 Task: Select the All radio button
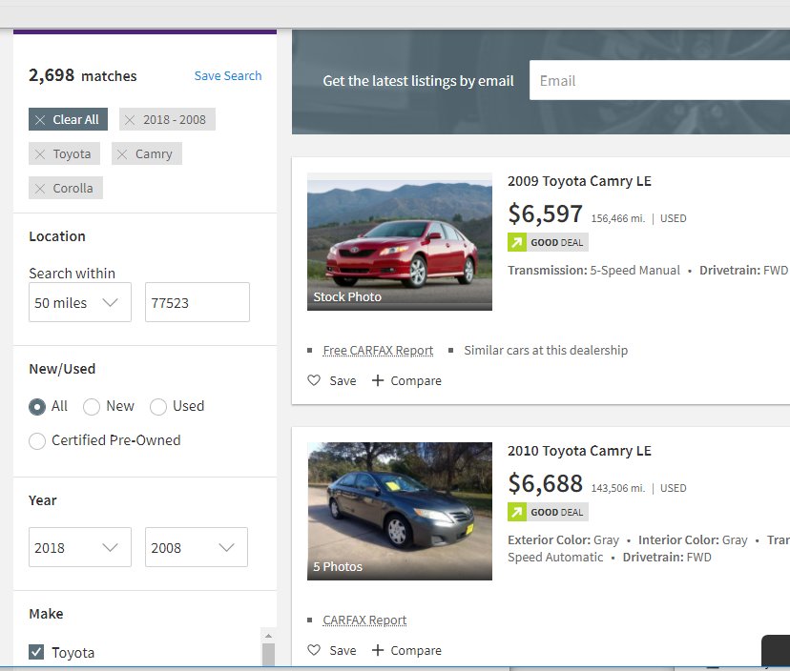(x=37, y=406)
